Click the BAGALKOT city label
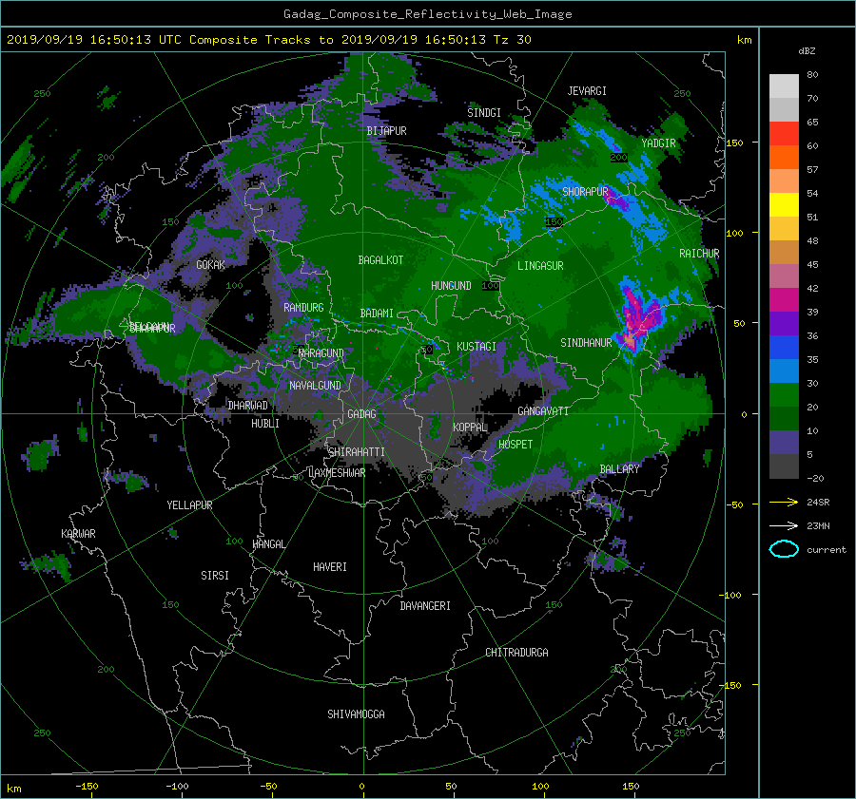This screenshot has width=856, height=799. [380, 260]
